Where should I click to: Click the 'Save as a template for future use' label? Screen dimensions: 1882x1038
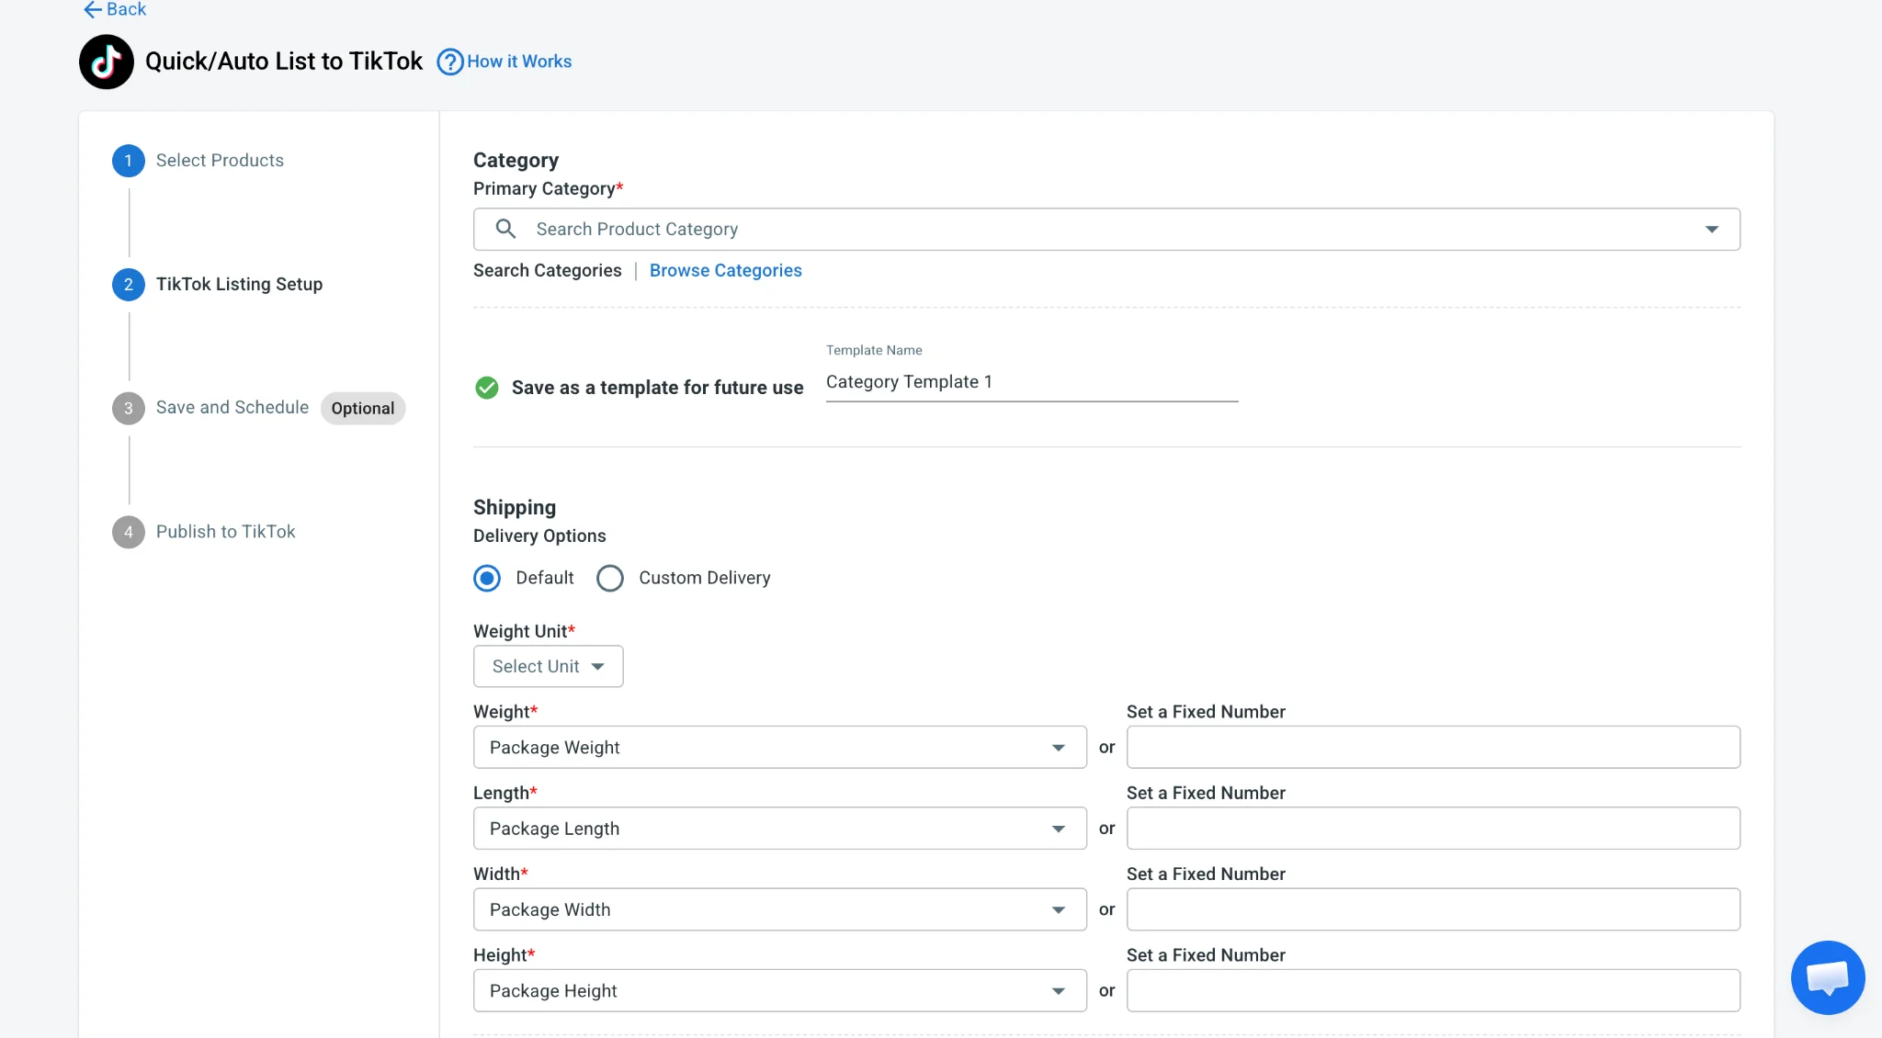658,388
